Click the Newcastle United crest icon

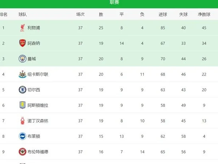click(23, 74)
